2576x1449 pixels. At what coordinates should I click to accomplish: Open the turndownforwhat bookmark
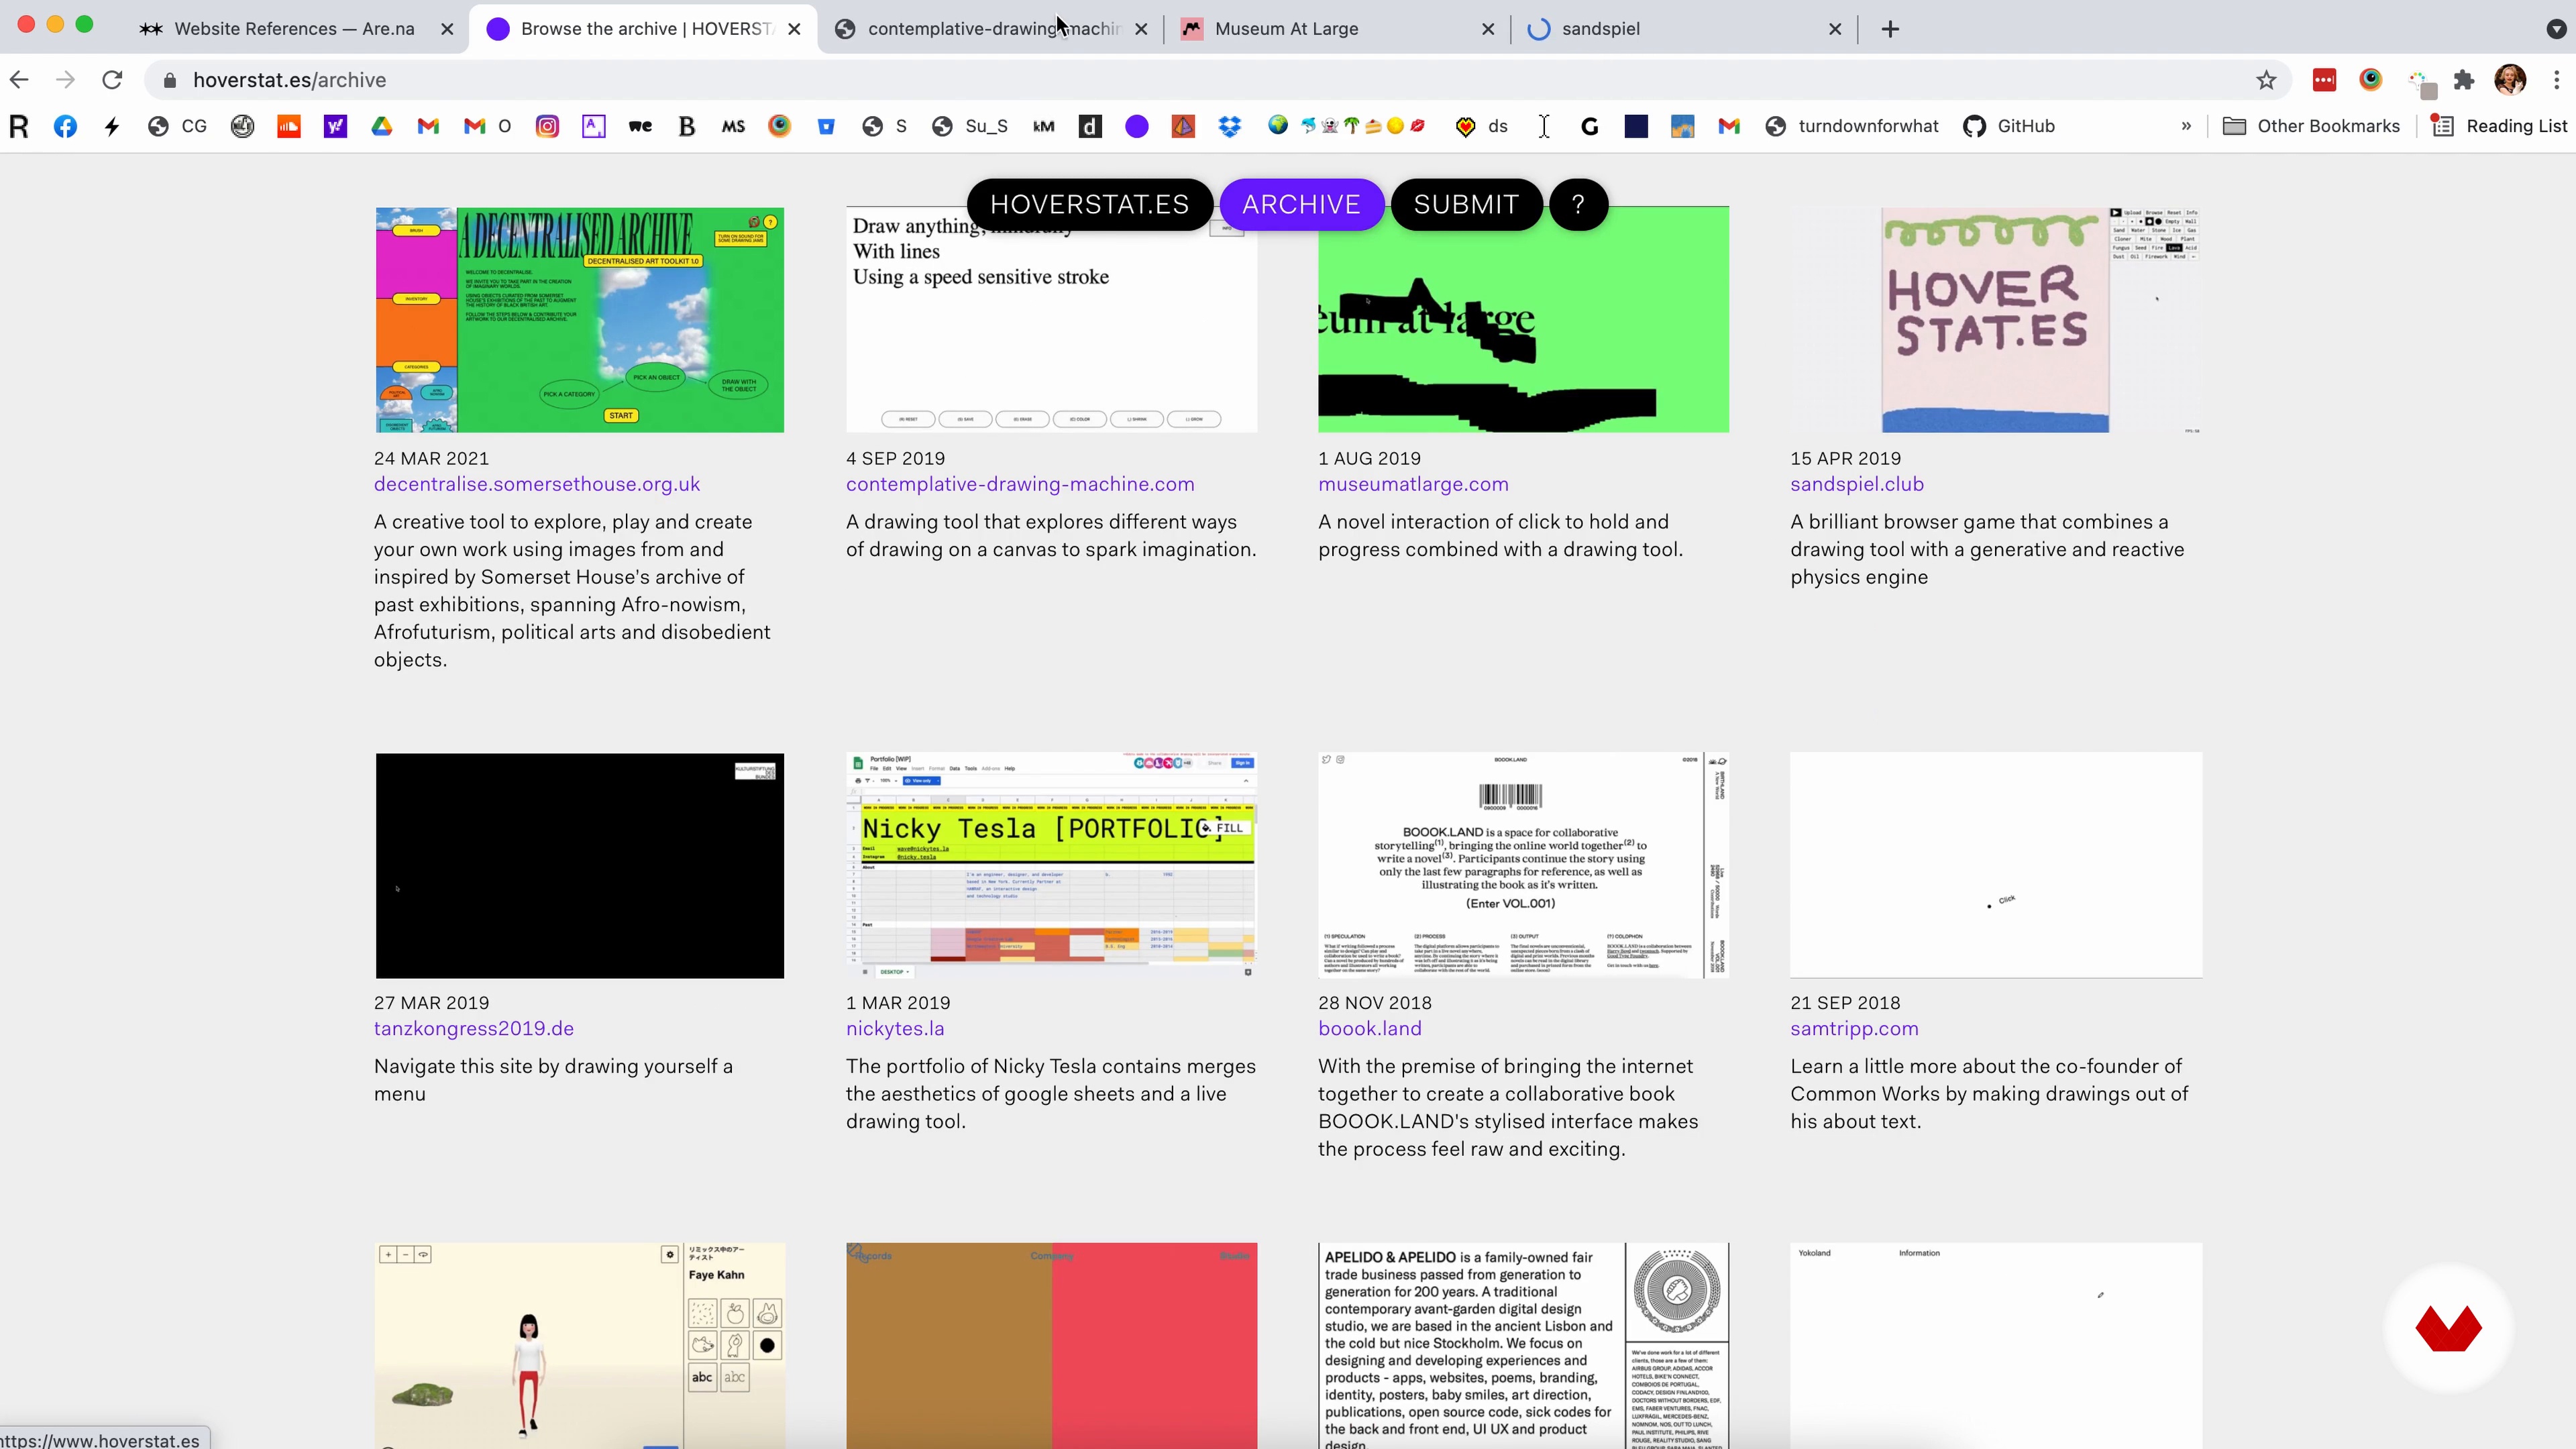click(1852, 126)
